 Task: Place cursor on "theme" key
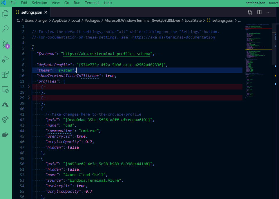point(44,70)
